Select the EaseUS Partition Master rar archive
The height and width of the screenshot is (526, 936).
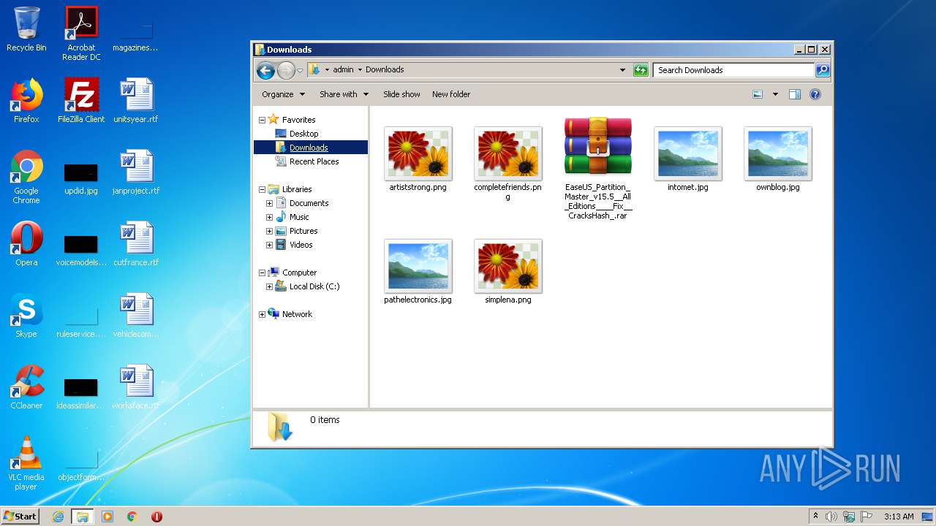click(597, 169)
